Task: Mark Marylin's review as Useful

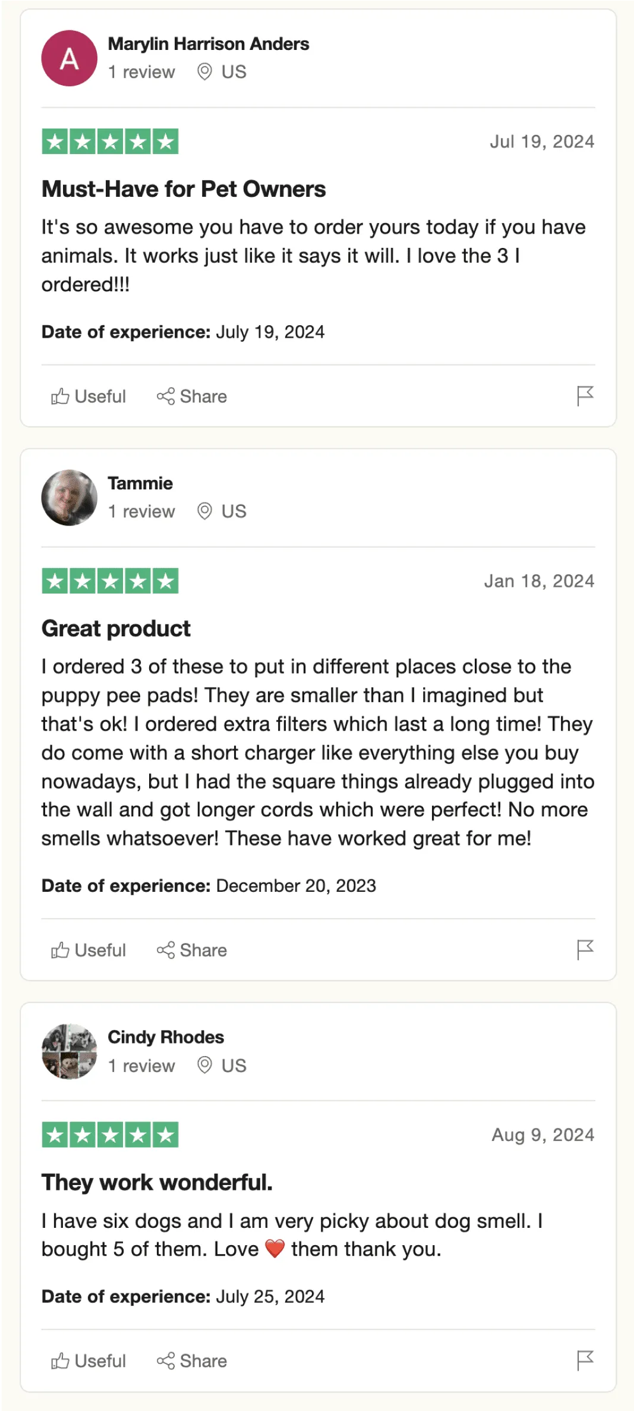Action: 89,397
